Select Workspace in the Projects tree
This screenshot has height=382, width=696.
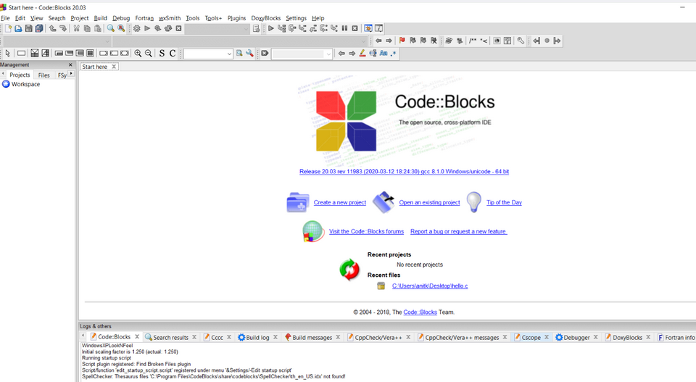pyautogui.click(x=25, y=84)
